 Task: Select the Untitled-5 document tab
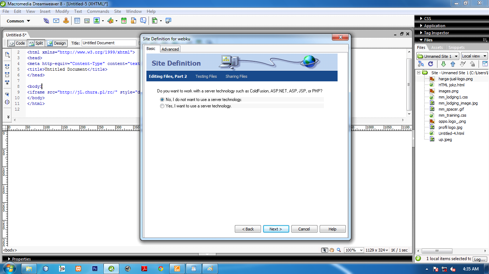click(x=16, y=35)
